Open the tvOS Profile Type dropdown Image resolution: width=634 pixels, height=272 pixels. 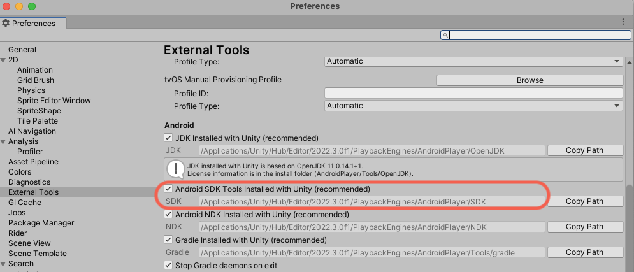[x=473, y=106]
